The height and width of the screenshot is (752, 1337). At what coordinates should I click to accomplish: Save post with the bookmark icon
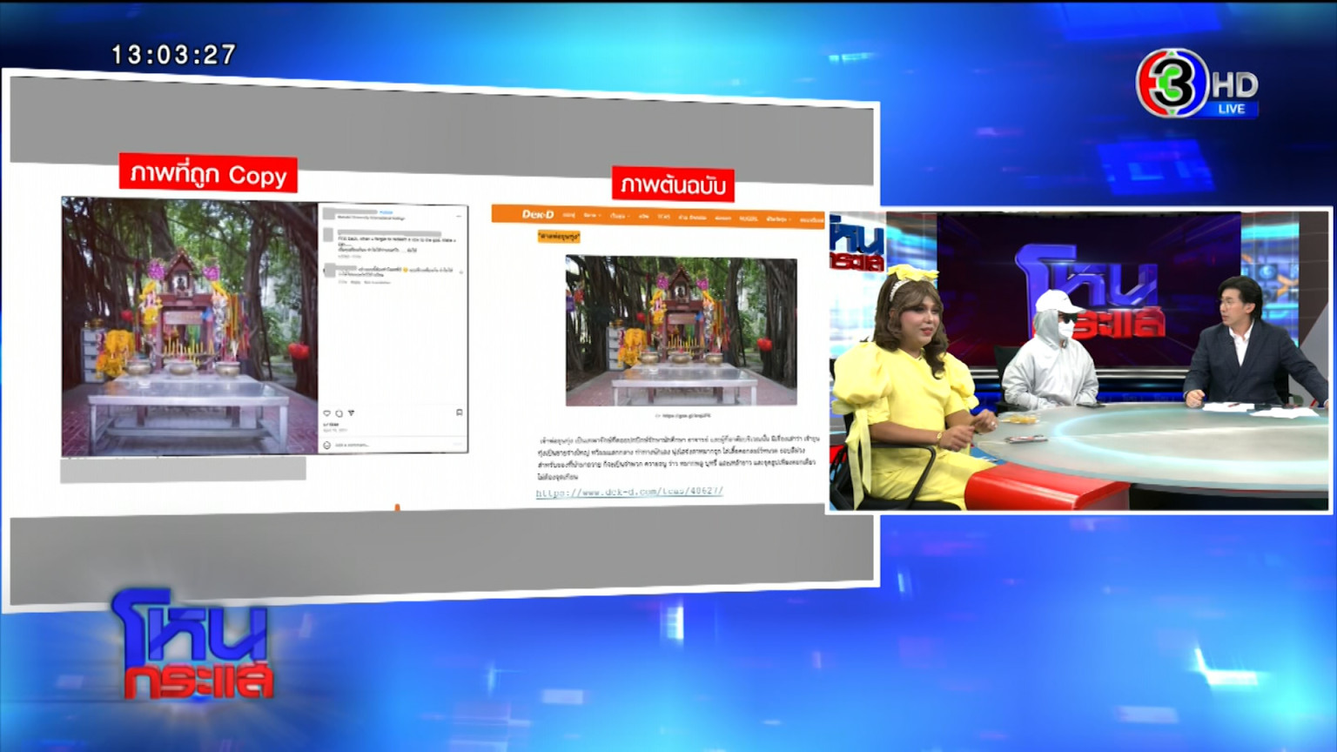(x=460, y=413)
